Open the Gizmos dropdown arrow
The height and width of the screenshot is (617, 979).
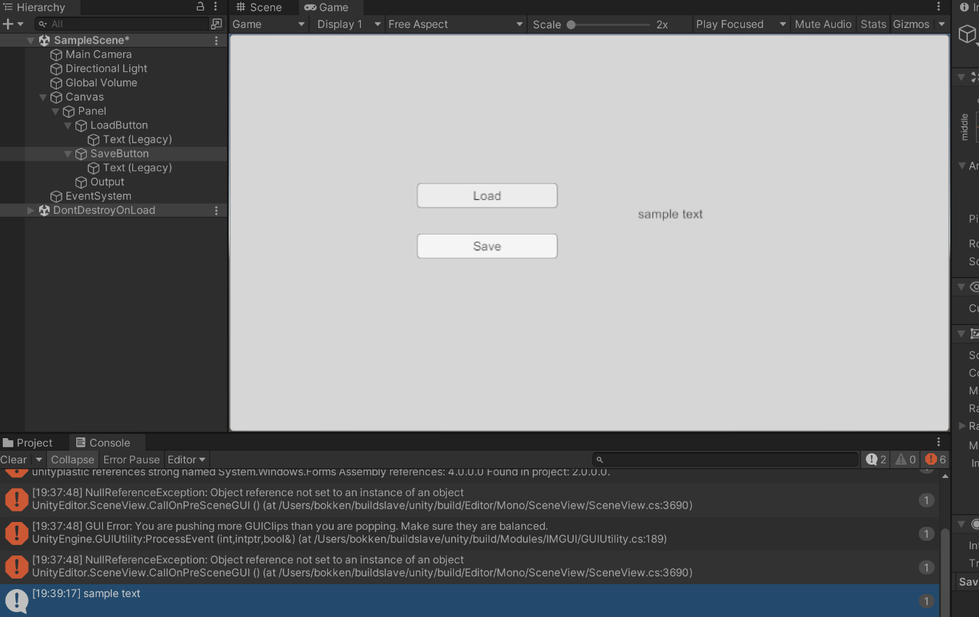[941, 24]
